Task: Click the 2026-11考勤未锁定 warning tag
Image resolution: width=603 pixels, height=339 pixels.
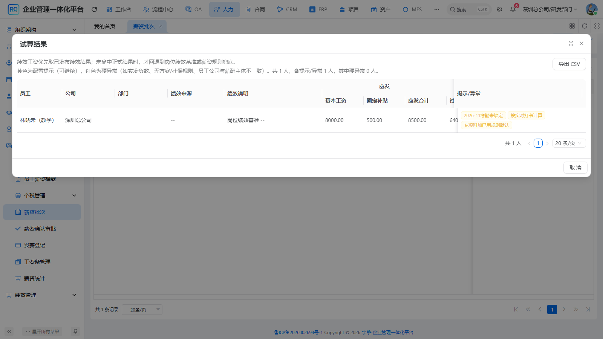Action: [x=483, y=116]
